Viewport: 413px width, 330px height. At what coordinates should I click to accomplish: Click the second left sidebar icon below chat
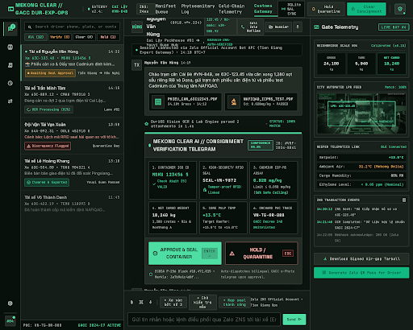click(x=10, y=47)
